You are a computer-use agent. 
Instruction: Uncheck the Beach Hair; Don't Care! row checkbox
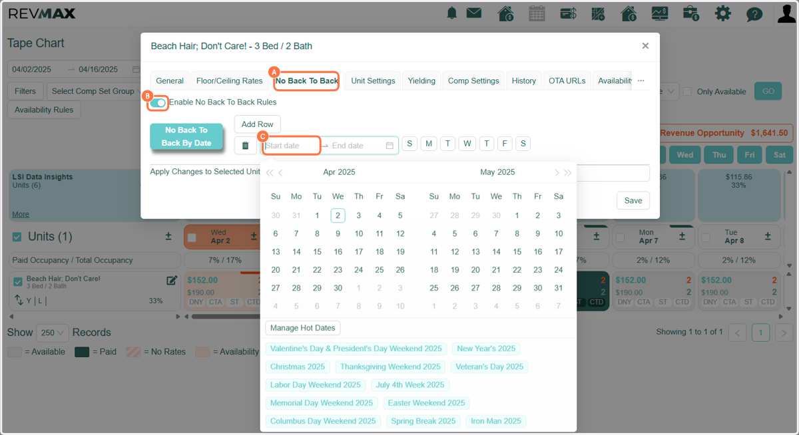[x=18, y=281]
